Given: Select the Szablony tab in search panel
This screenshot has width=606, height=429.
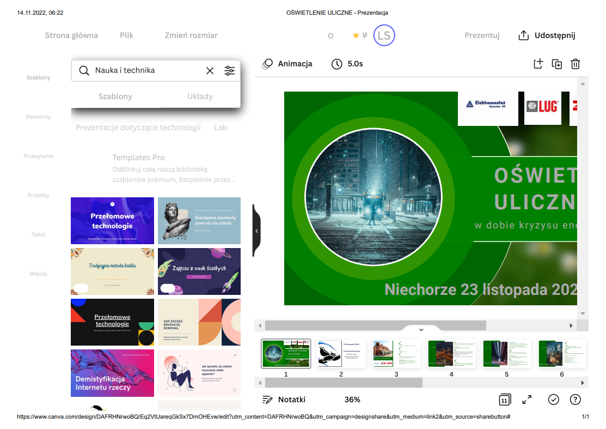Looking at the screenshot, I should (115, 96).
